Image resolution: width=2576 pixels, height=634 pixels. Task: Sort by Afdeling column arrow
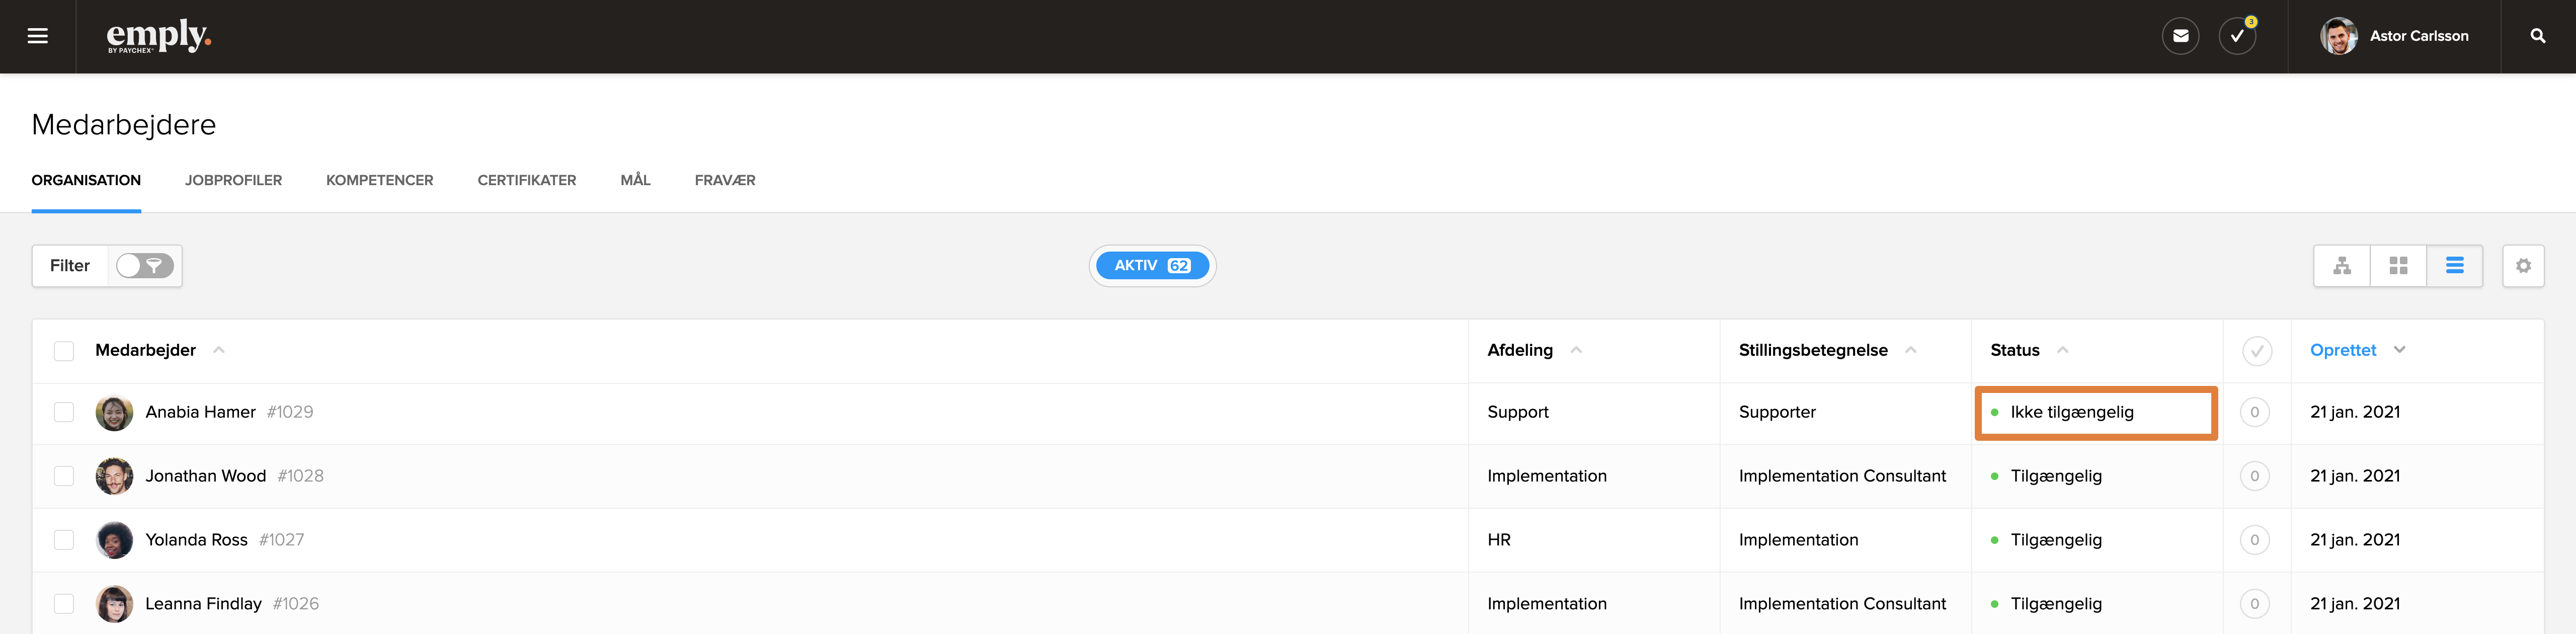[1576, 350]
